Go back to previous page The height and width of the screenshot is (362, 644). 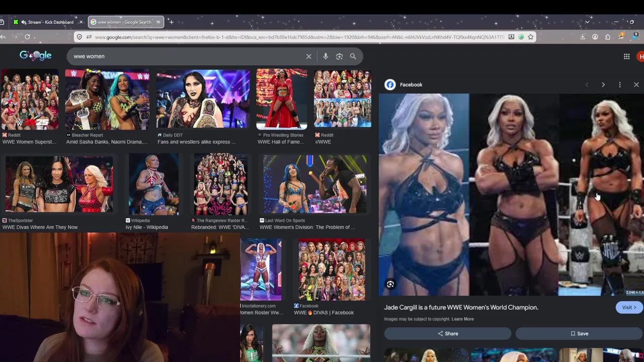3,37
